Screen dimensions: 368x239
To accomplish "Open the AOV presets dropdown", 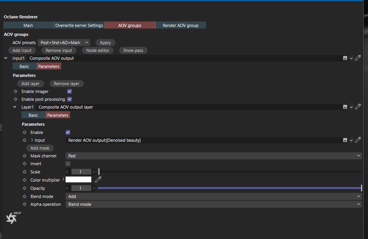I will pos(64,43).
